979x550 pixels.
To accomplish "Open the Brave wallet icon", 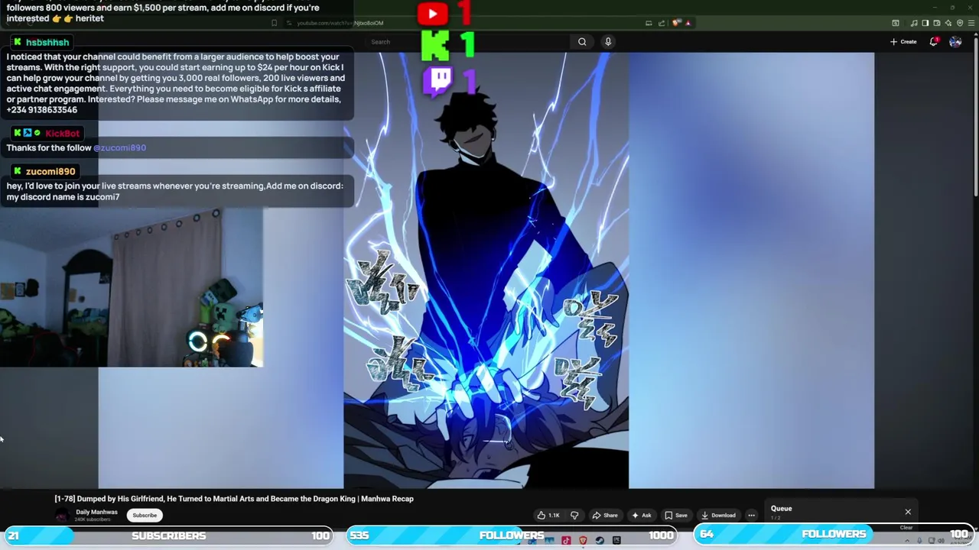I will (x=936, y=23).
